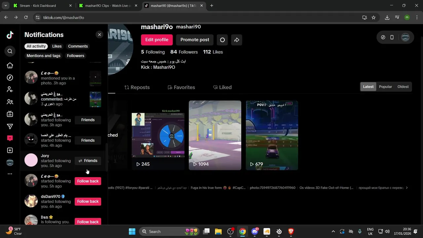Click the Edit profile button
The width and height of the screenshot is (423, 238).
[157, 40]
